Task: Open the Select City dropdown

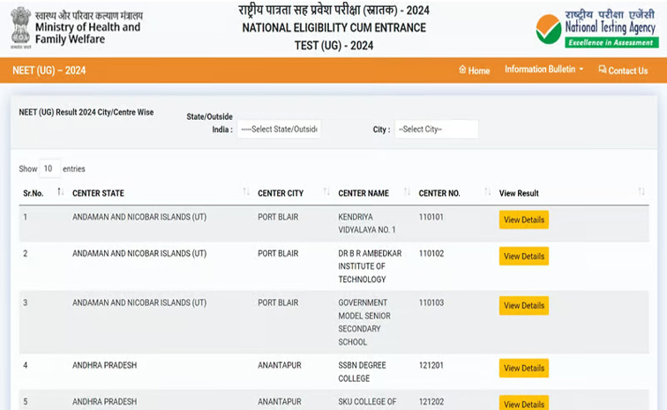Action: coord(437,130)
